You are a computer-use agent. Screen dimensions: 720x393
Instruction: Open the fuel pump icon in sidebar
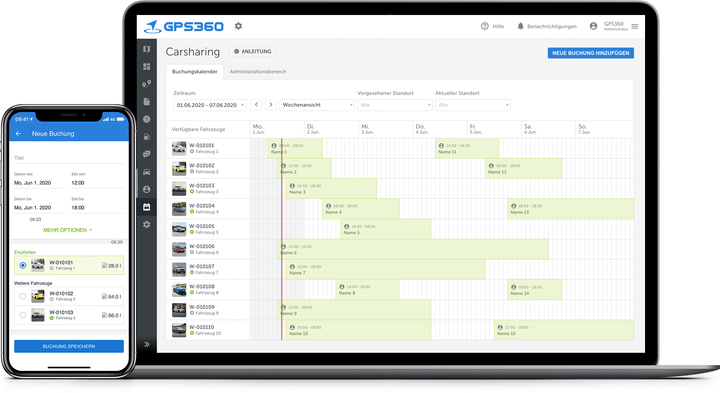(x=147, y=137)
